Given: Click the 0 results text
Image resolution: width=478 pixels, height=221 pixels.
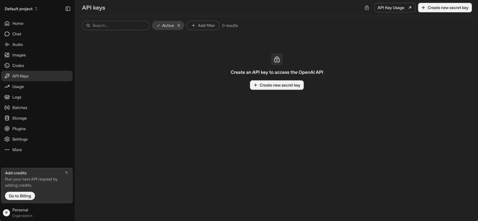Looking at the screenshot, I should tap(230, 26).
